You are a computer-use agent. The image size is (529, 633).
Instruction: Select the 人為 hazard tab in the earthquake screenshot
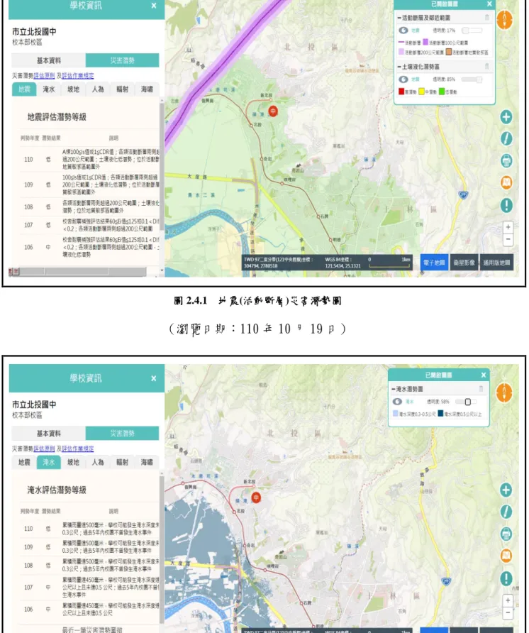[98, 89]
